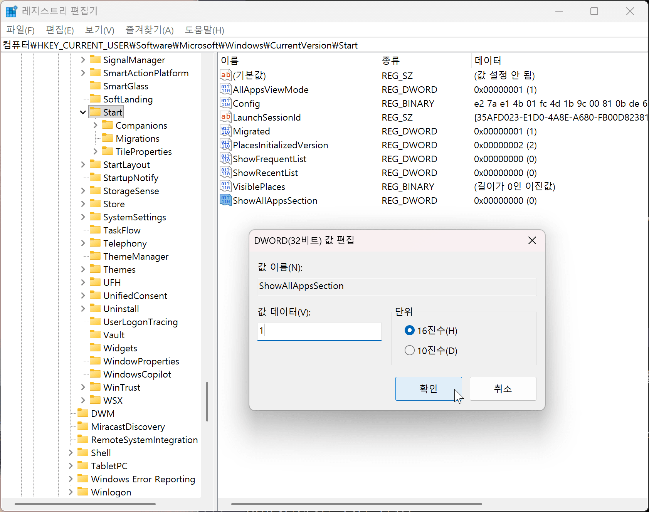Viewport: 649px width, 512px height.
Task: Click the tree pane vertical scrollbar thumb
Action: coord(207,401)
